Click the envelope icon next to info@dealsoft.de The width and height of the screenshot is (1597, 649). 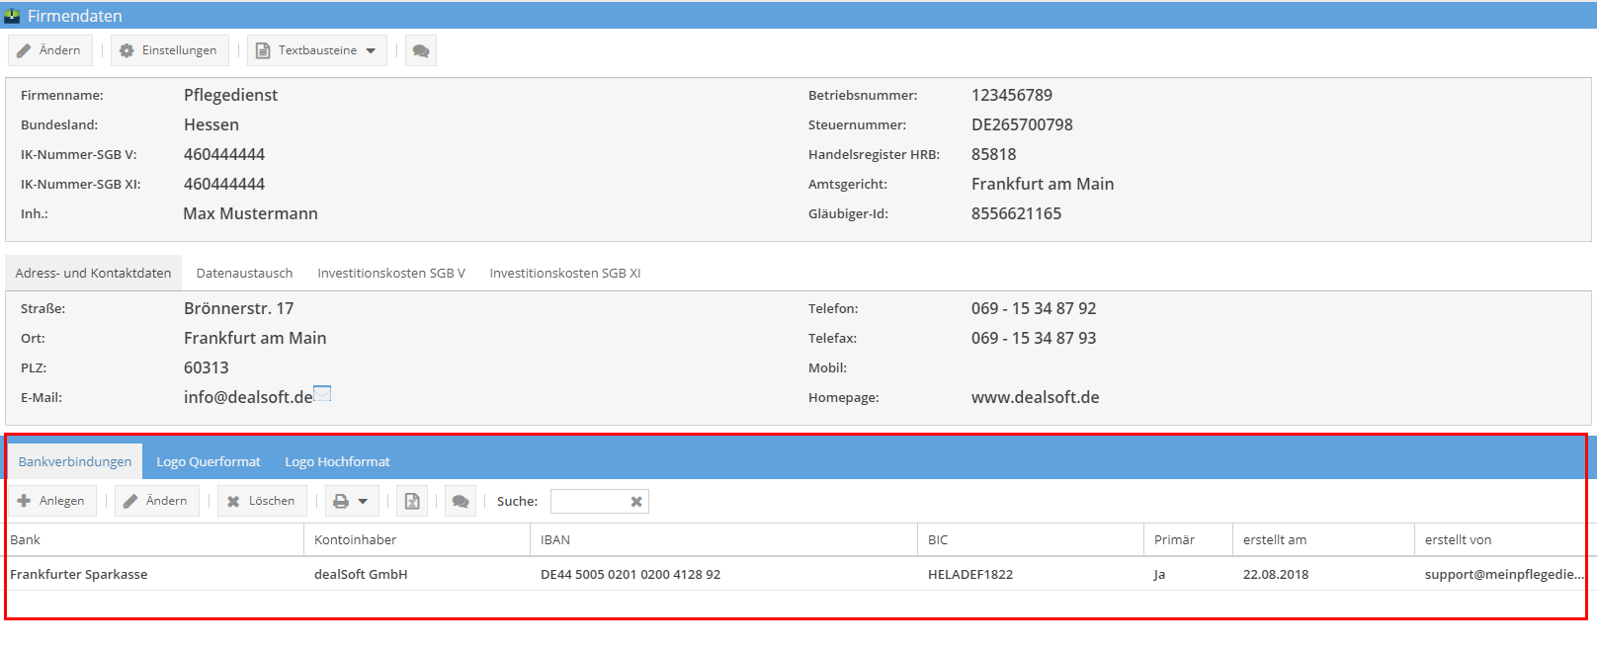(322, 394)
